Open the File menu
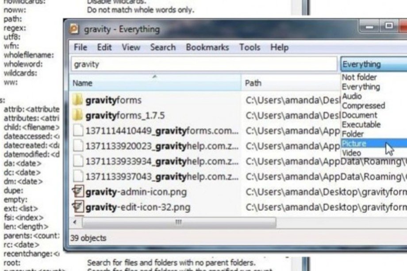This screenshot has height=271, width=407. 81,47
